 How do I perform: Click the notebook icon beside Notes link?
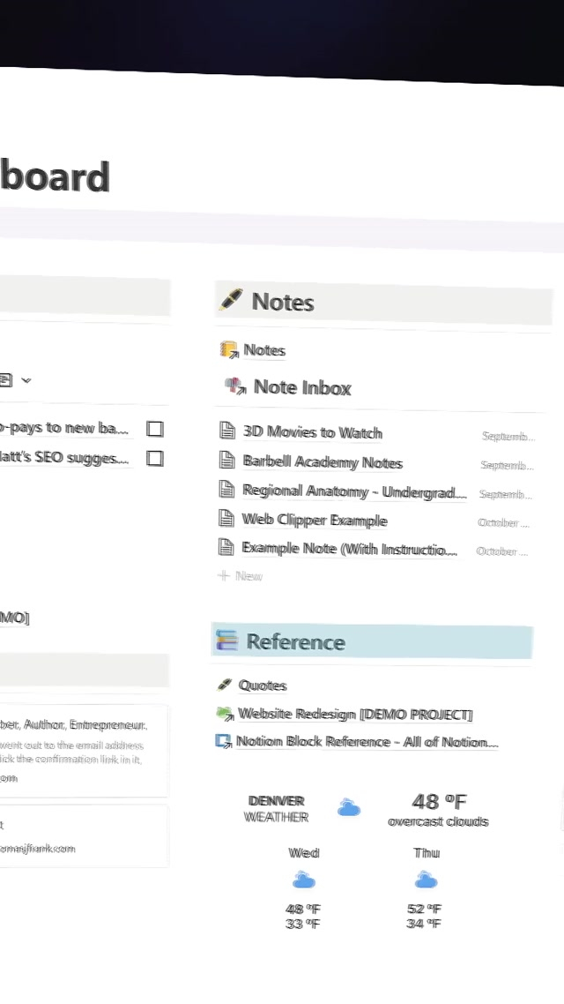pyautogui.click(x=229, y=350)
